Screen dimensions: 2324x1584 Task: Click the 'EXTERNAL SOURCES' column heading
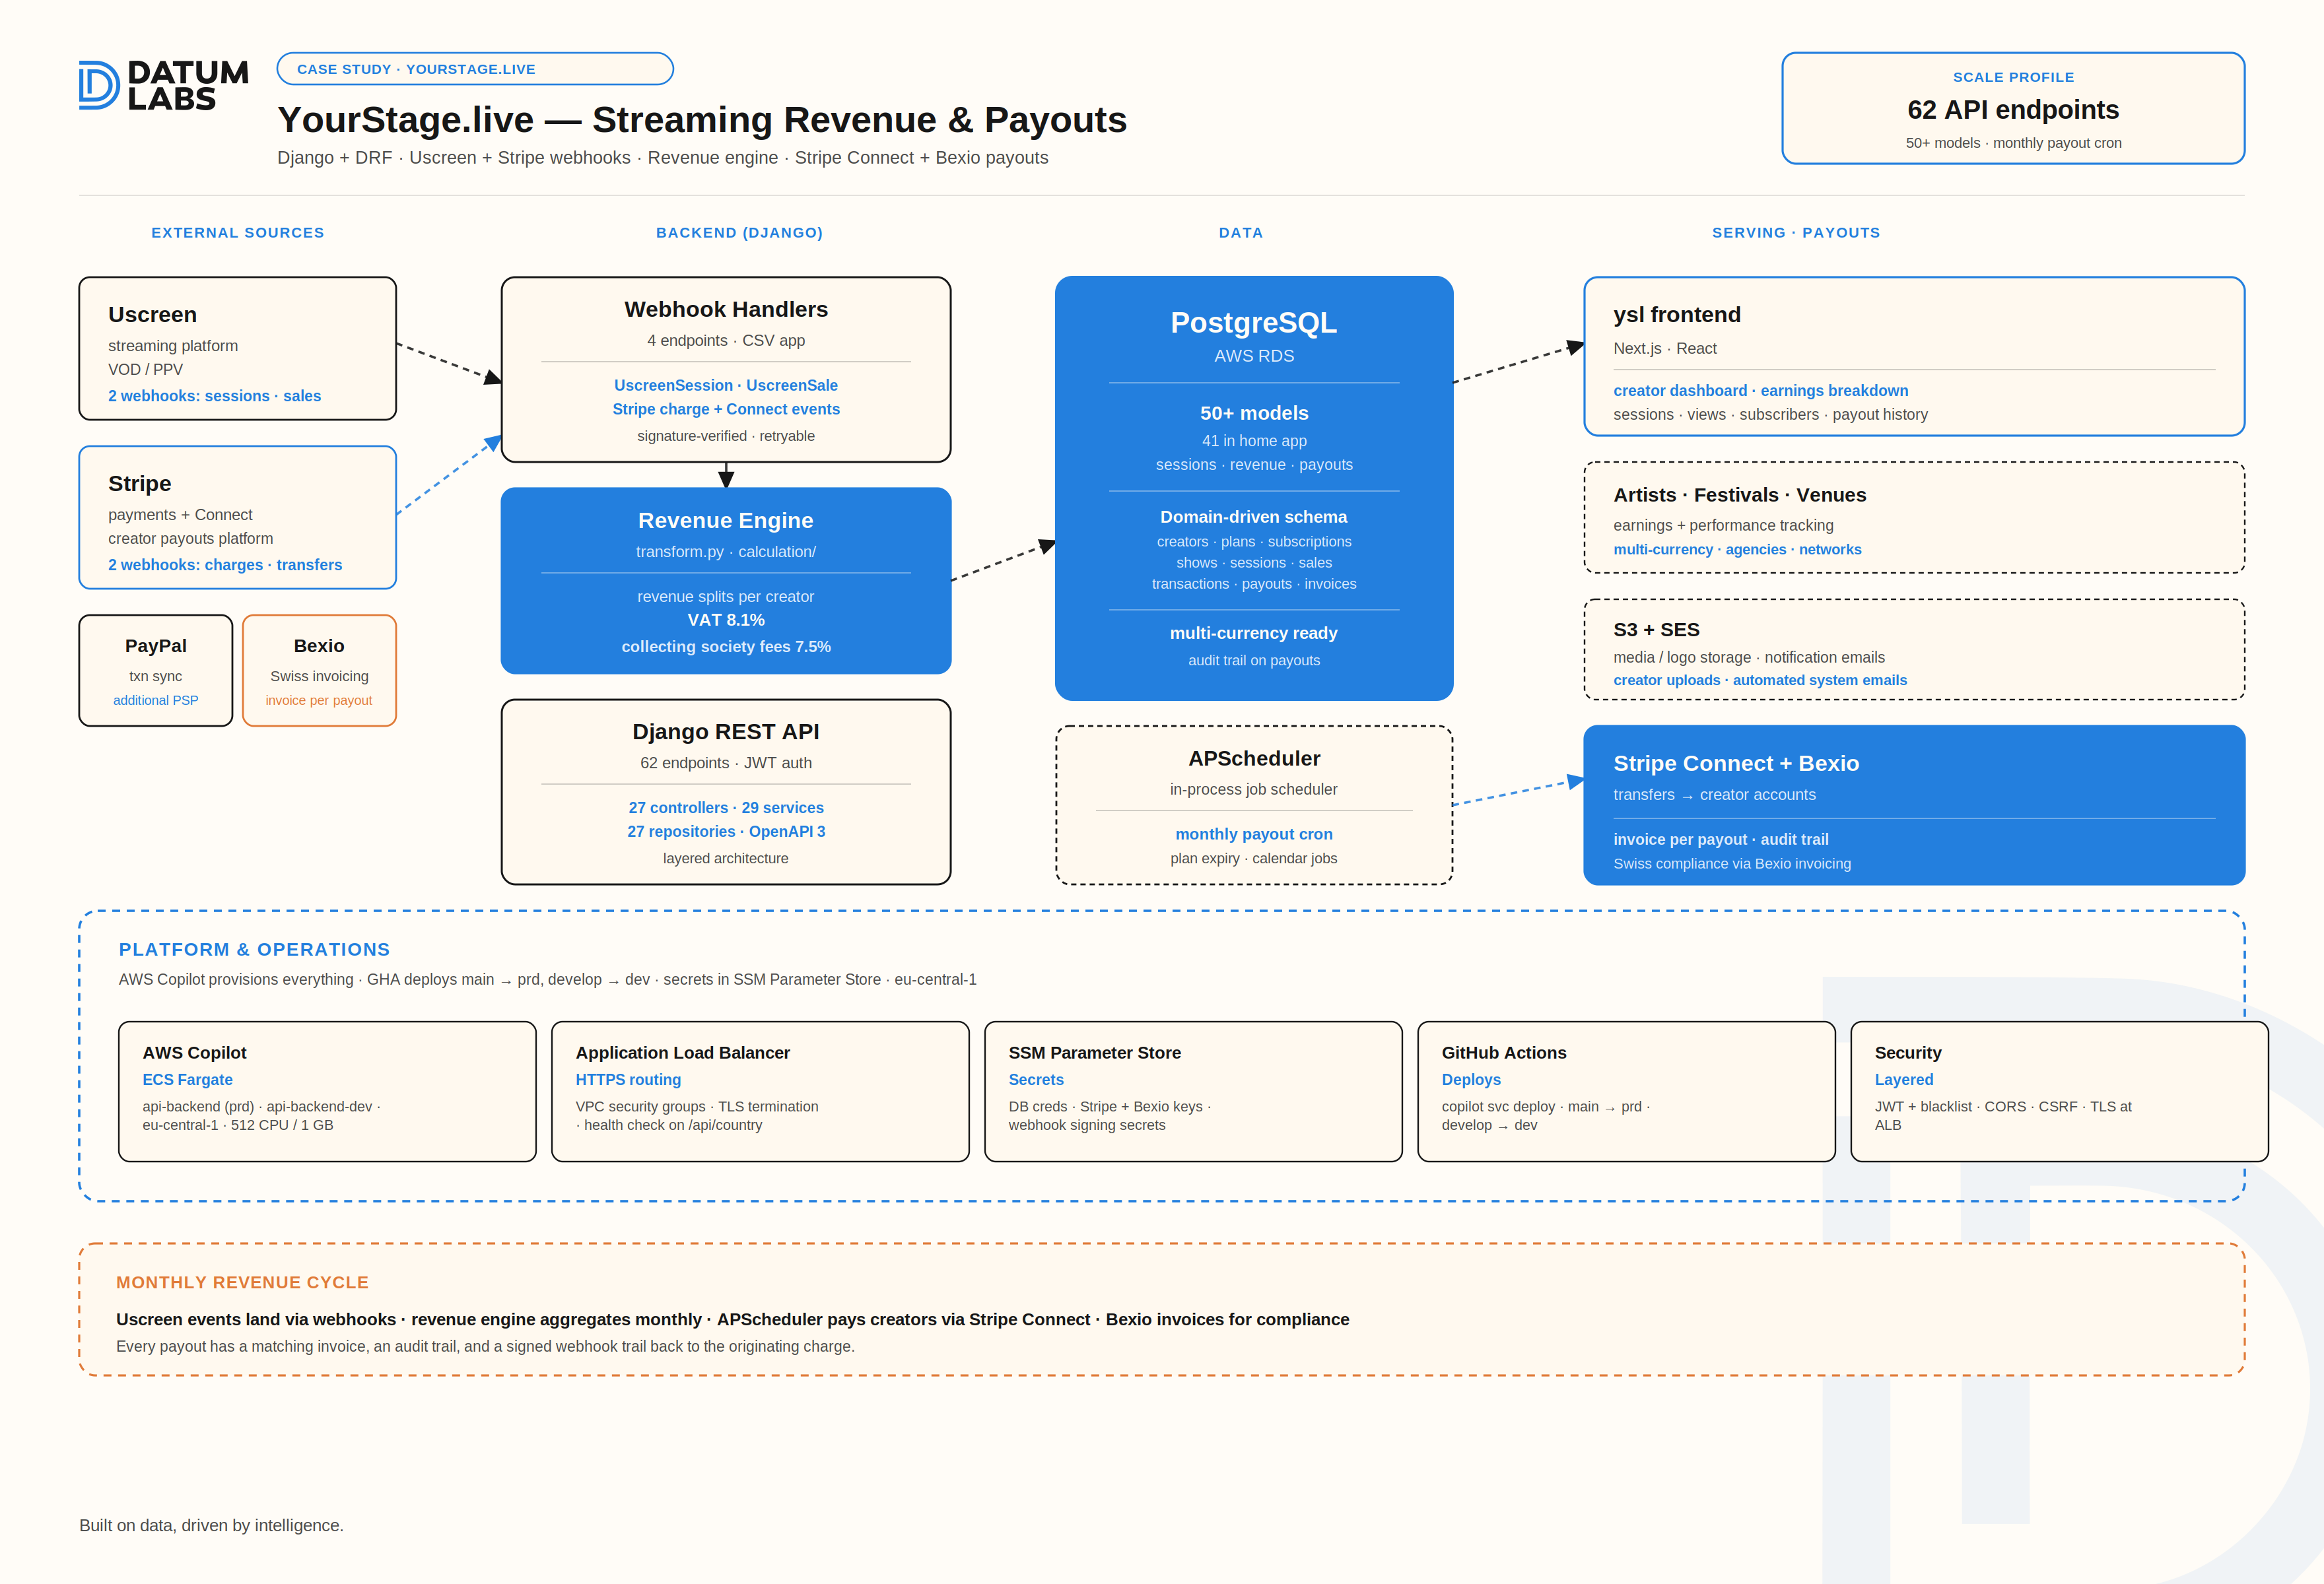pos(238,233)
